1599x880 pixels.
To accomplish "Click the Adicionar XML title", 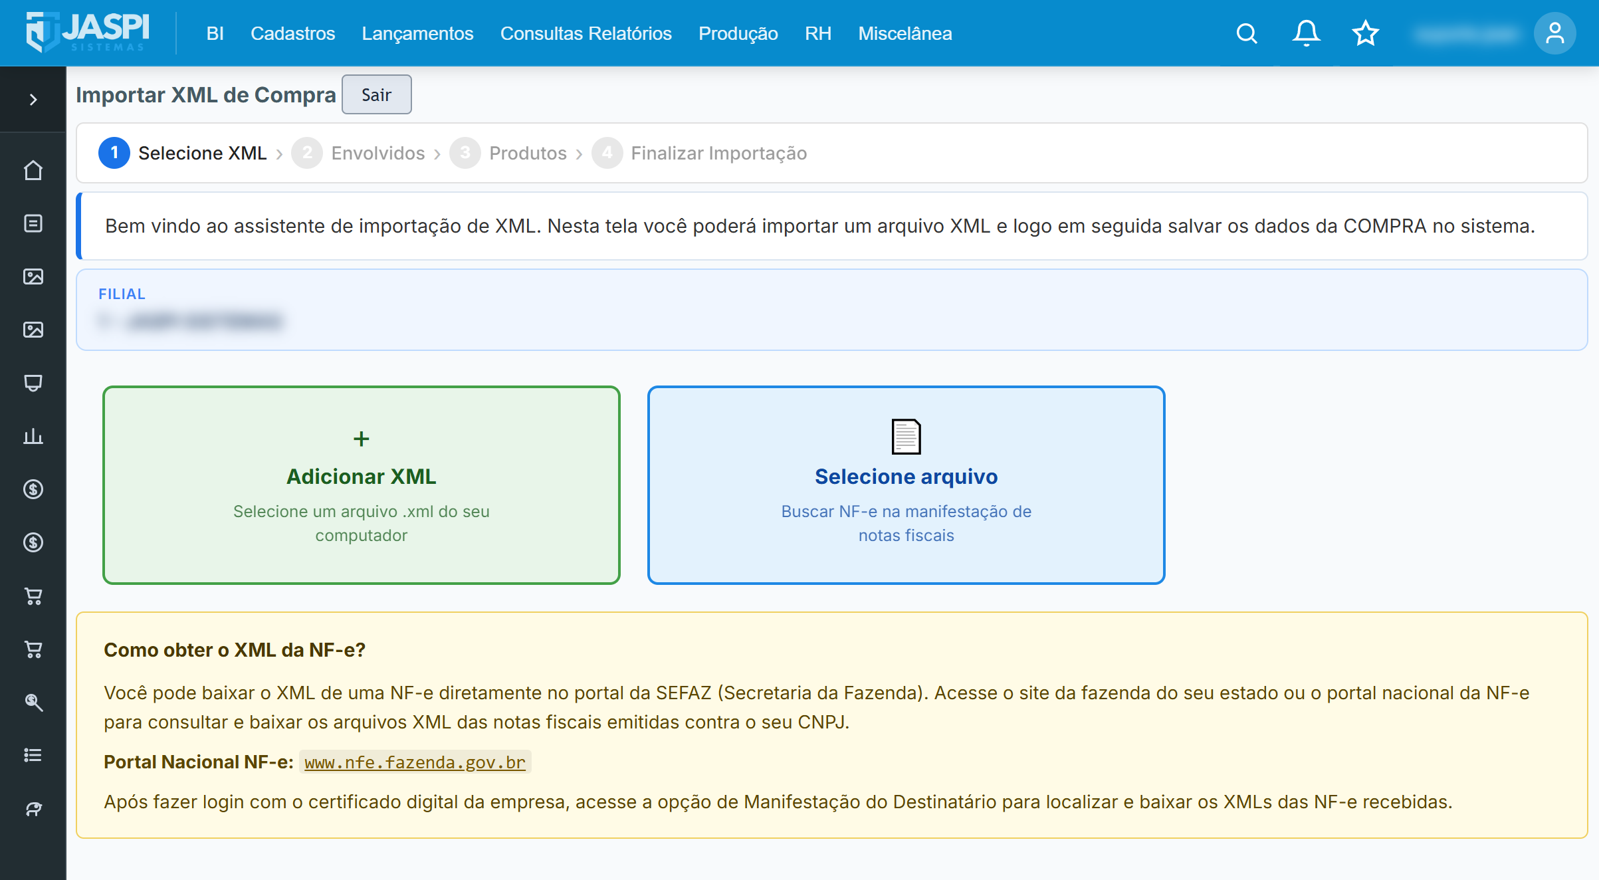I will point(362,477).
